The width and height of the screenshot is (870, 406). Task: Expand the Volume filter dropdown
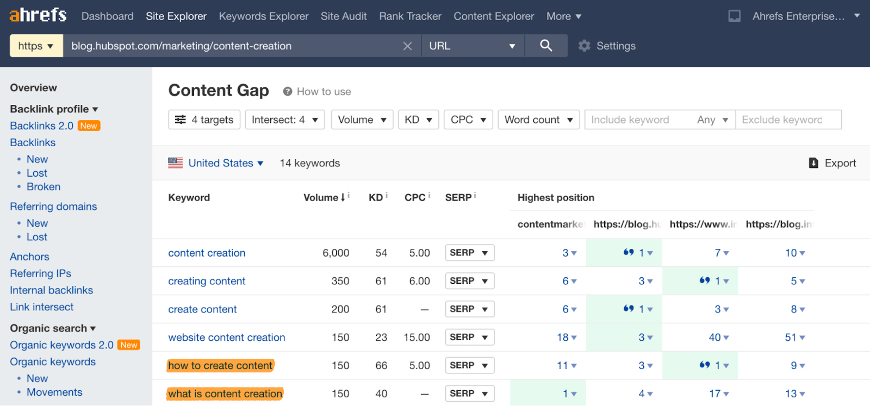click(362, 120)
